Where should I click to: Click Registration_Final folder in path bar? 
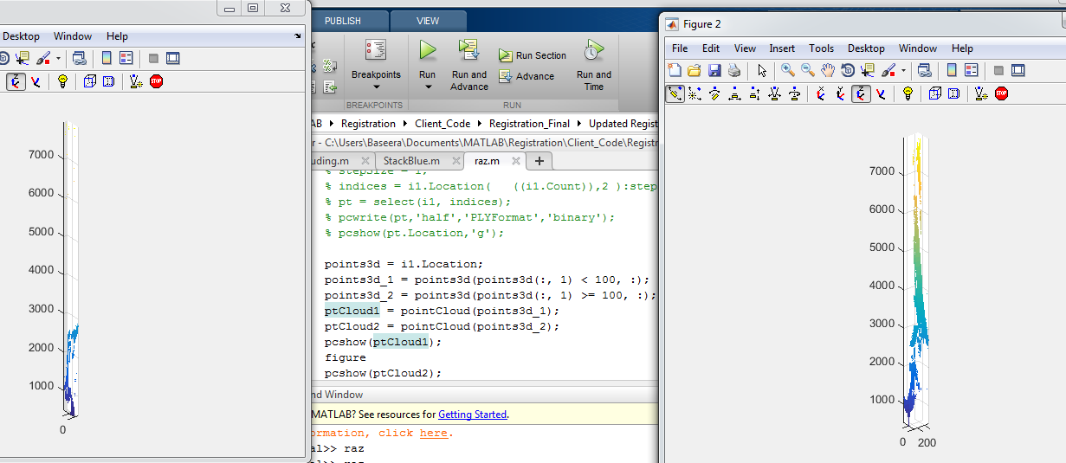tap(529, 124)
